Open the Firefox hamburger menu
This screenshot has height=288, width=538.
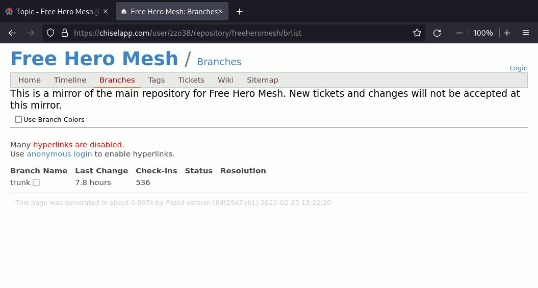(526, 33)
